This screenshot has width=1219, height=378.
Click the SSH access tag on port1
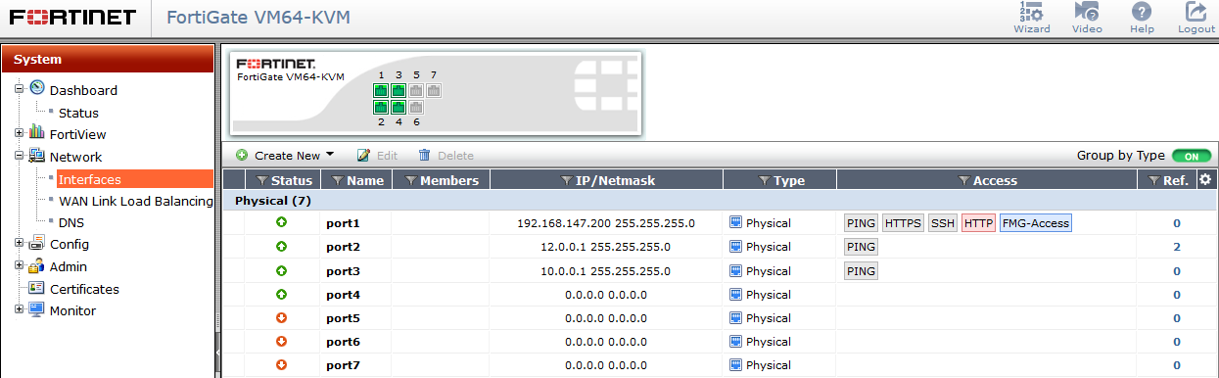click(943, 223)
